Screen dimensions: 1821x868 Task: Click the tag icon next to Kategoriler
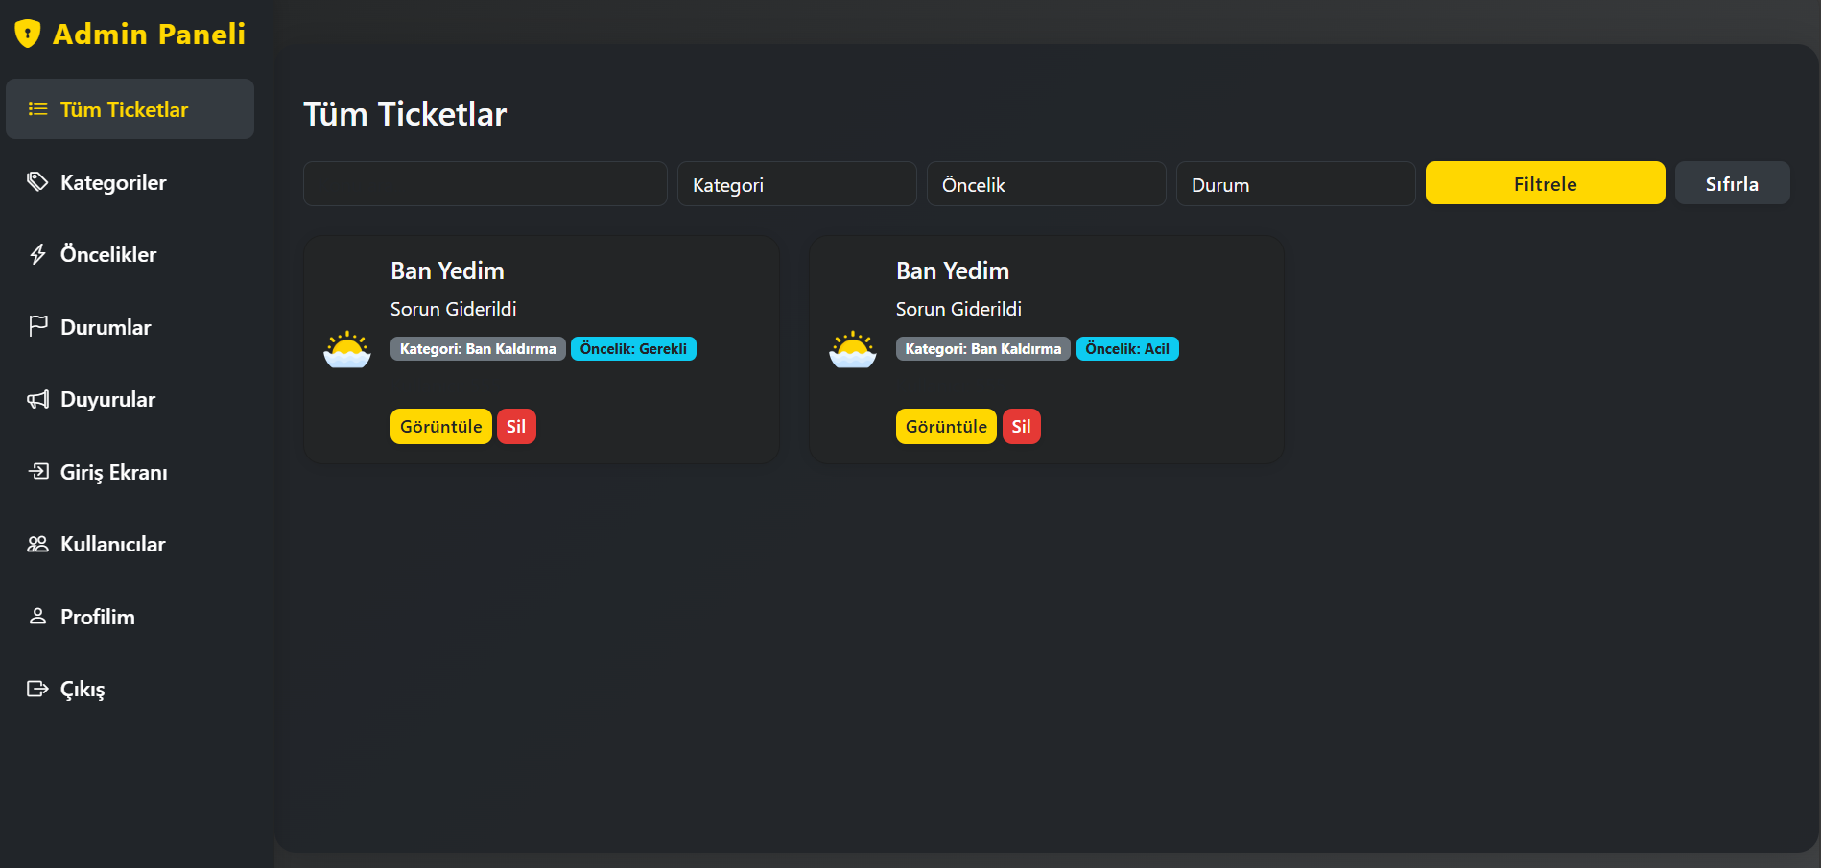click(37, 181)
